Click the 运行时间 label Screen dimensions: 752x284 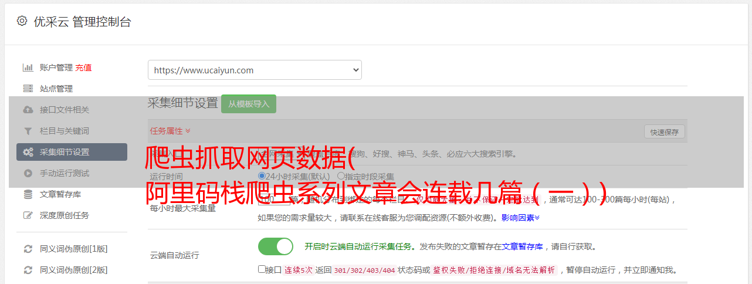point(166,177)
